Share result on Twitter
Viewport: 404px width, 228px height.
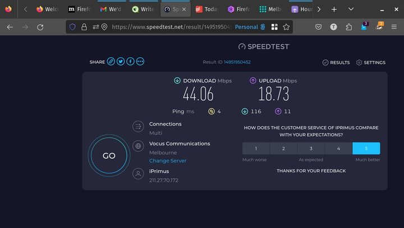pos(121,62)
